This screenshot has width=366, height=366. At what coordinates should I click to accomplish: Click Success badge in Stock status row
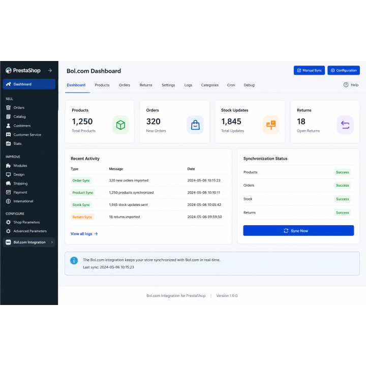point(342,199)
